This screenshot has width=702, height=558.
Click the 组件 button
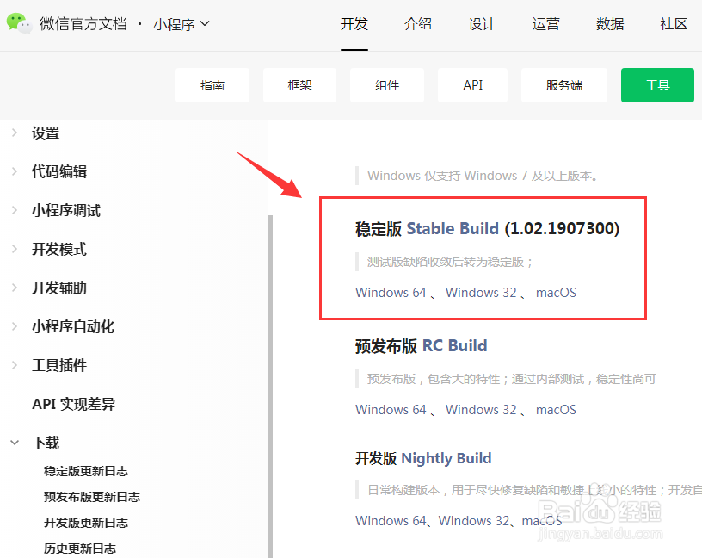[387, 85]
